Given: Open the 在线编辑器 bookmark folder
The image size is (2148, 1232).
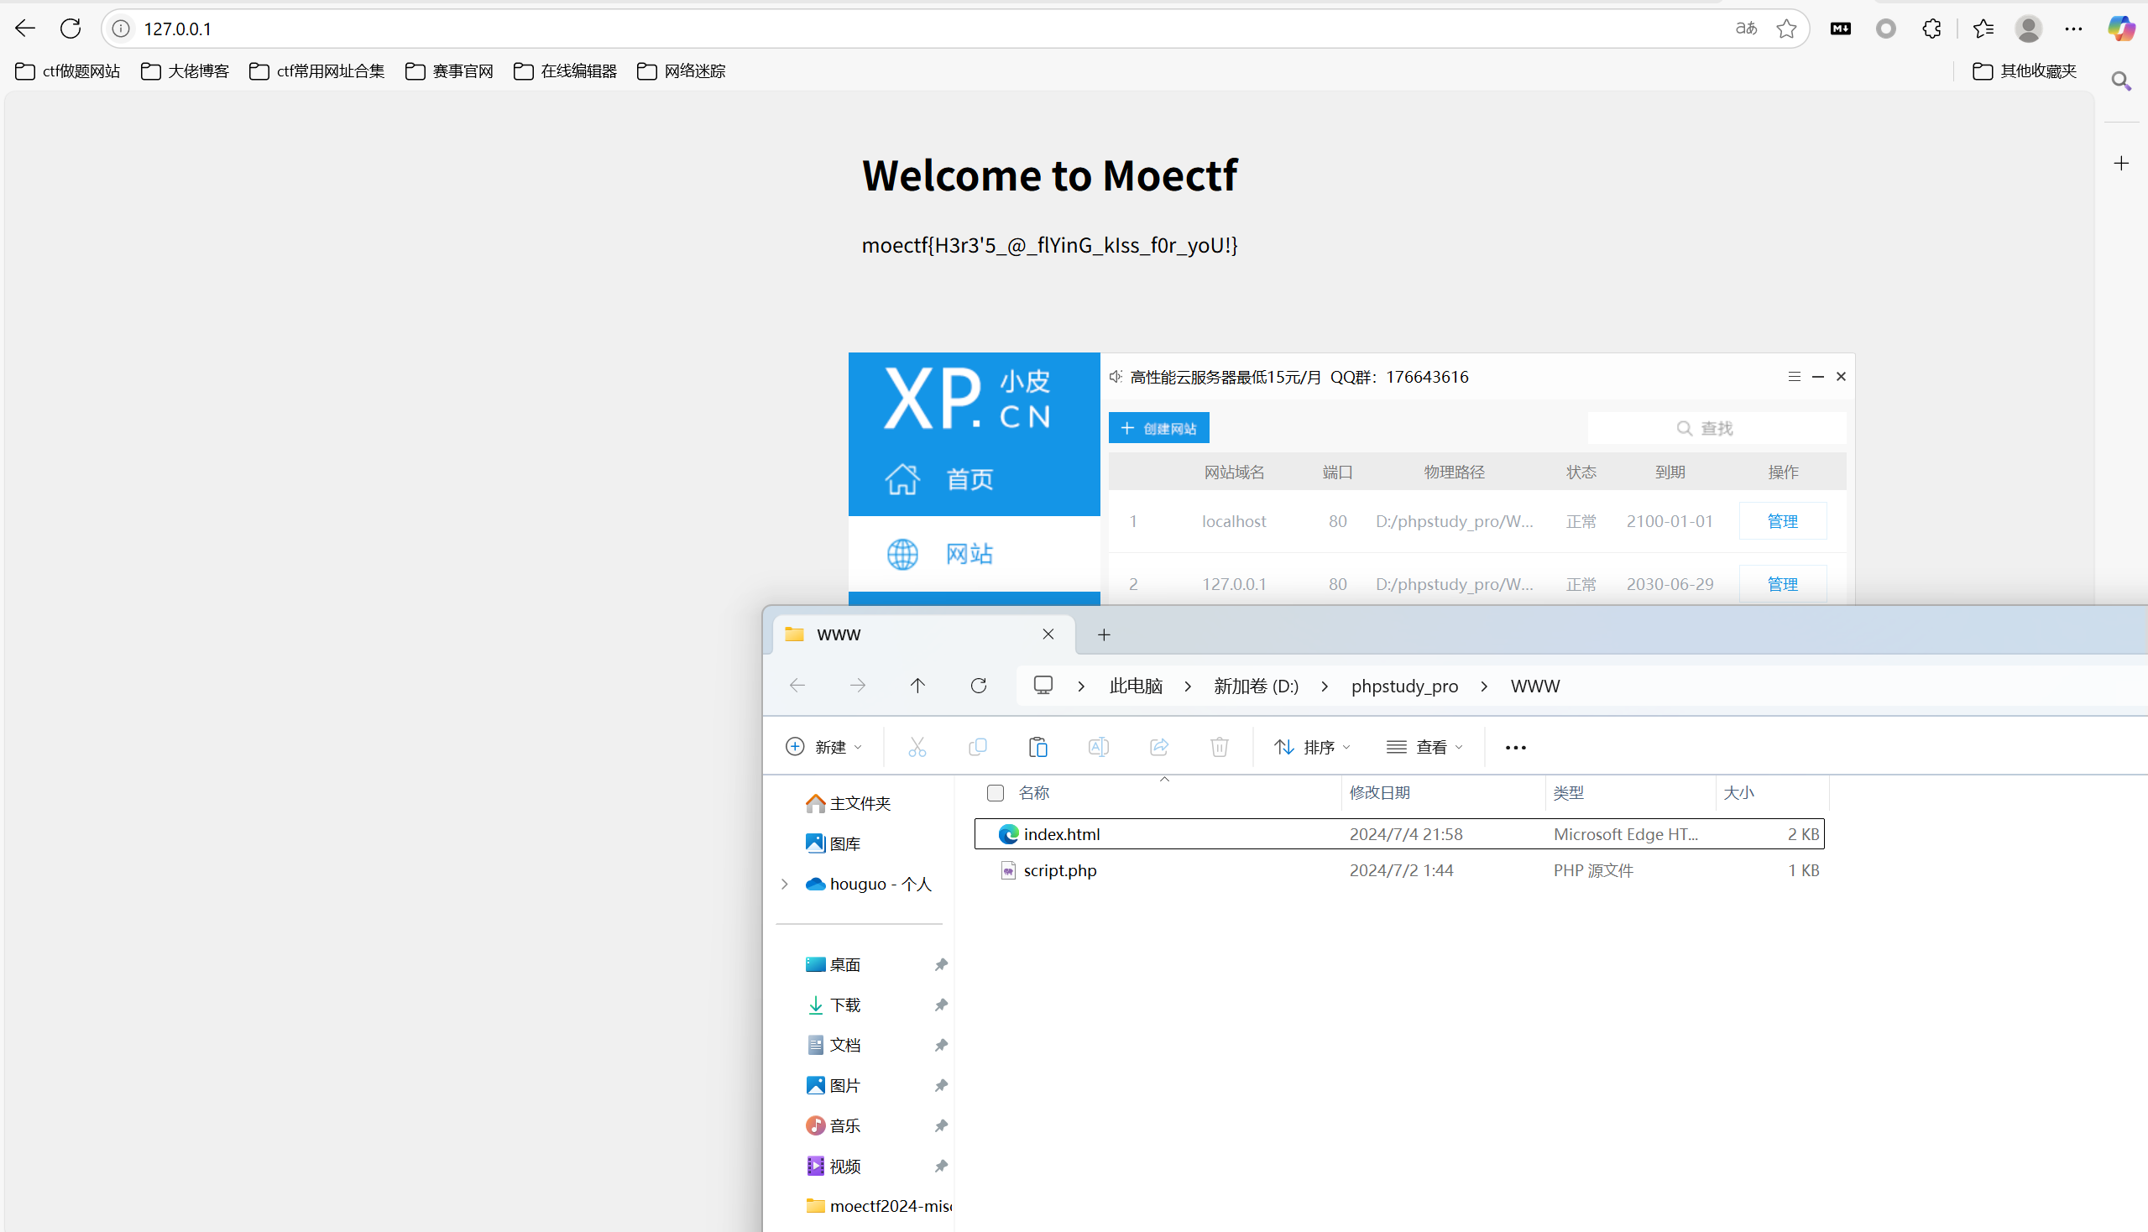Looking at the screenshot, I should 566,71.
